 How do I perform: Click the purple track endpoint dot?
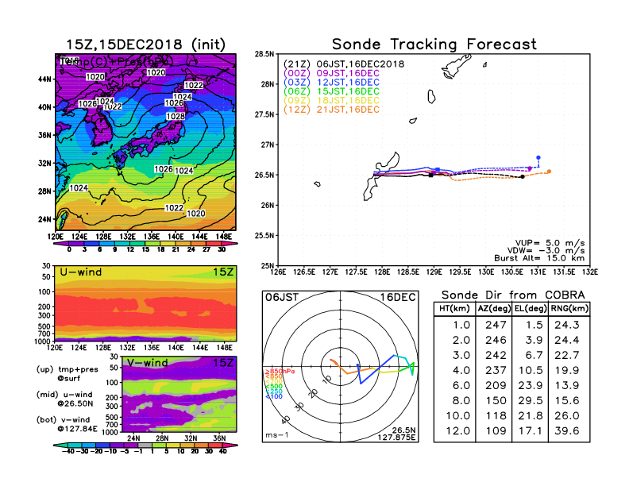[530, 168]
